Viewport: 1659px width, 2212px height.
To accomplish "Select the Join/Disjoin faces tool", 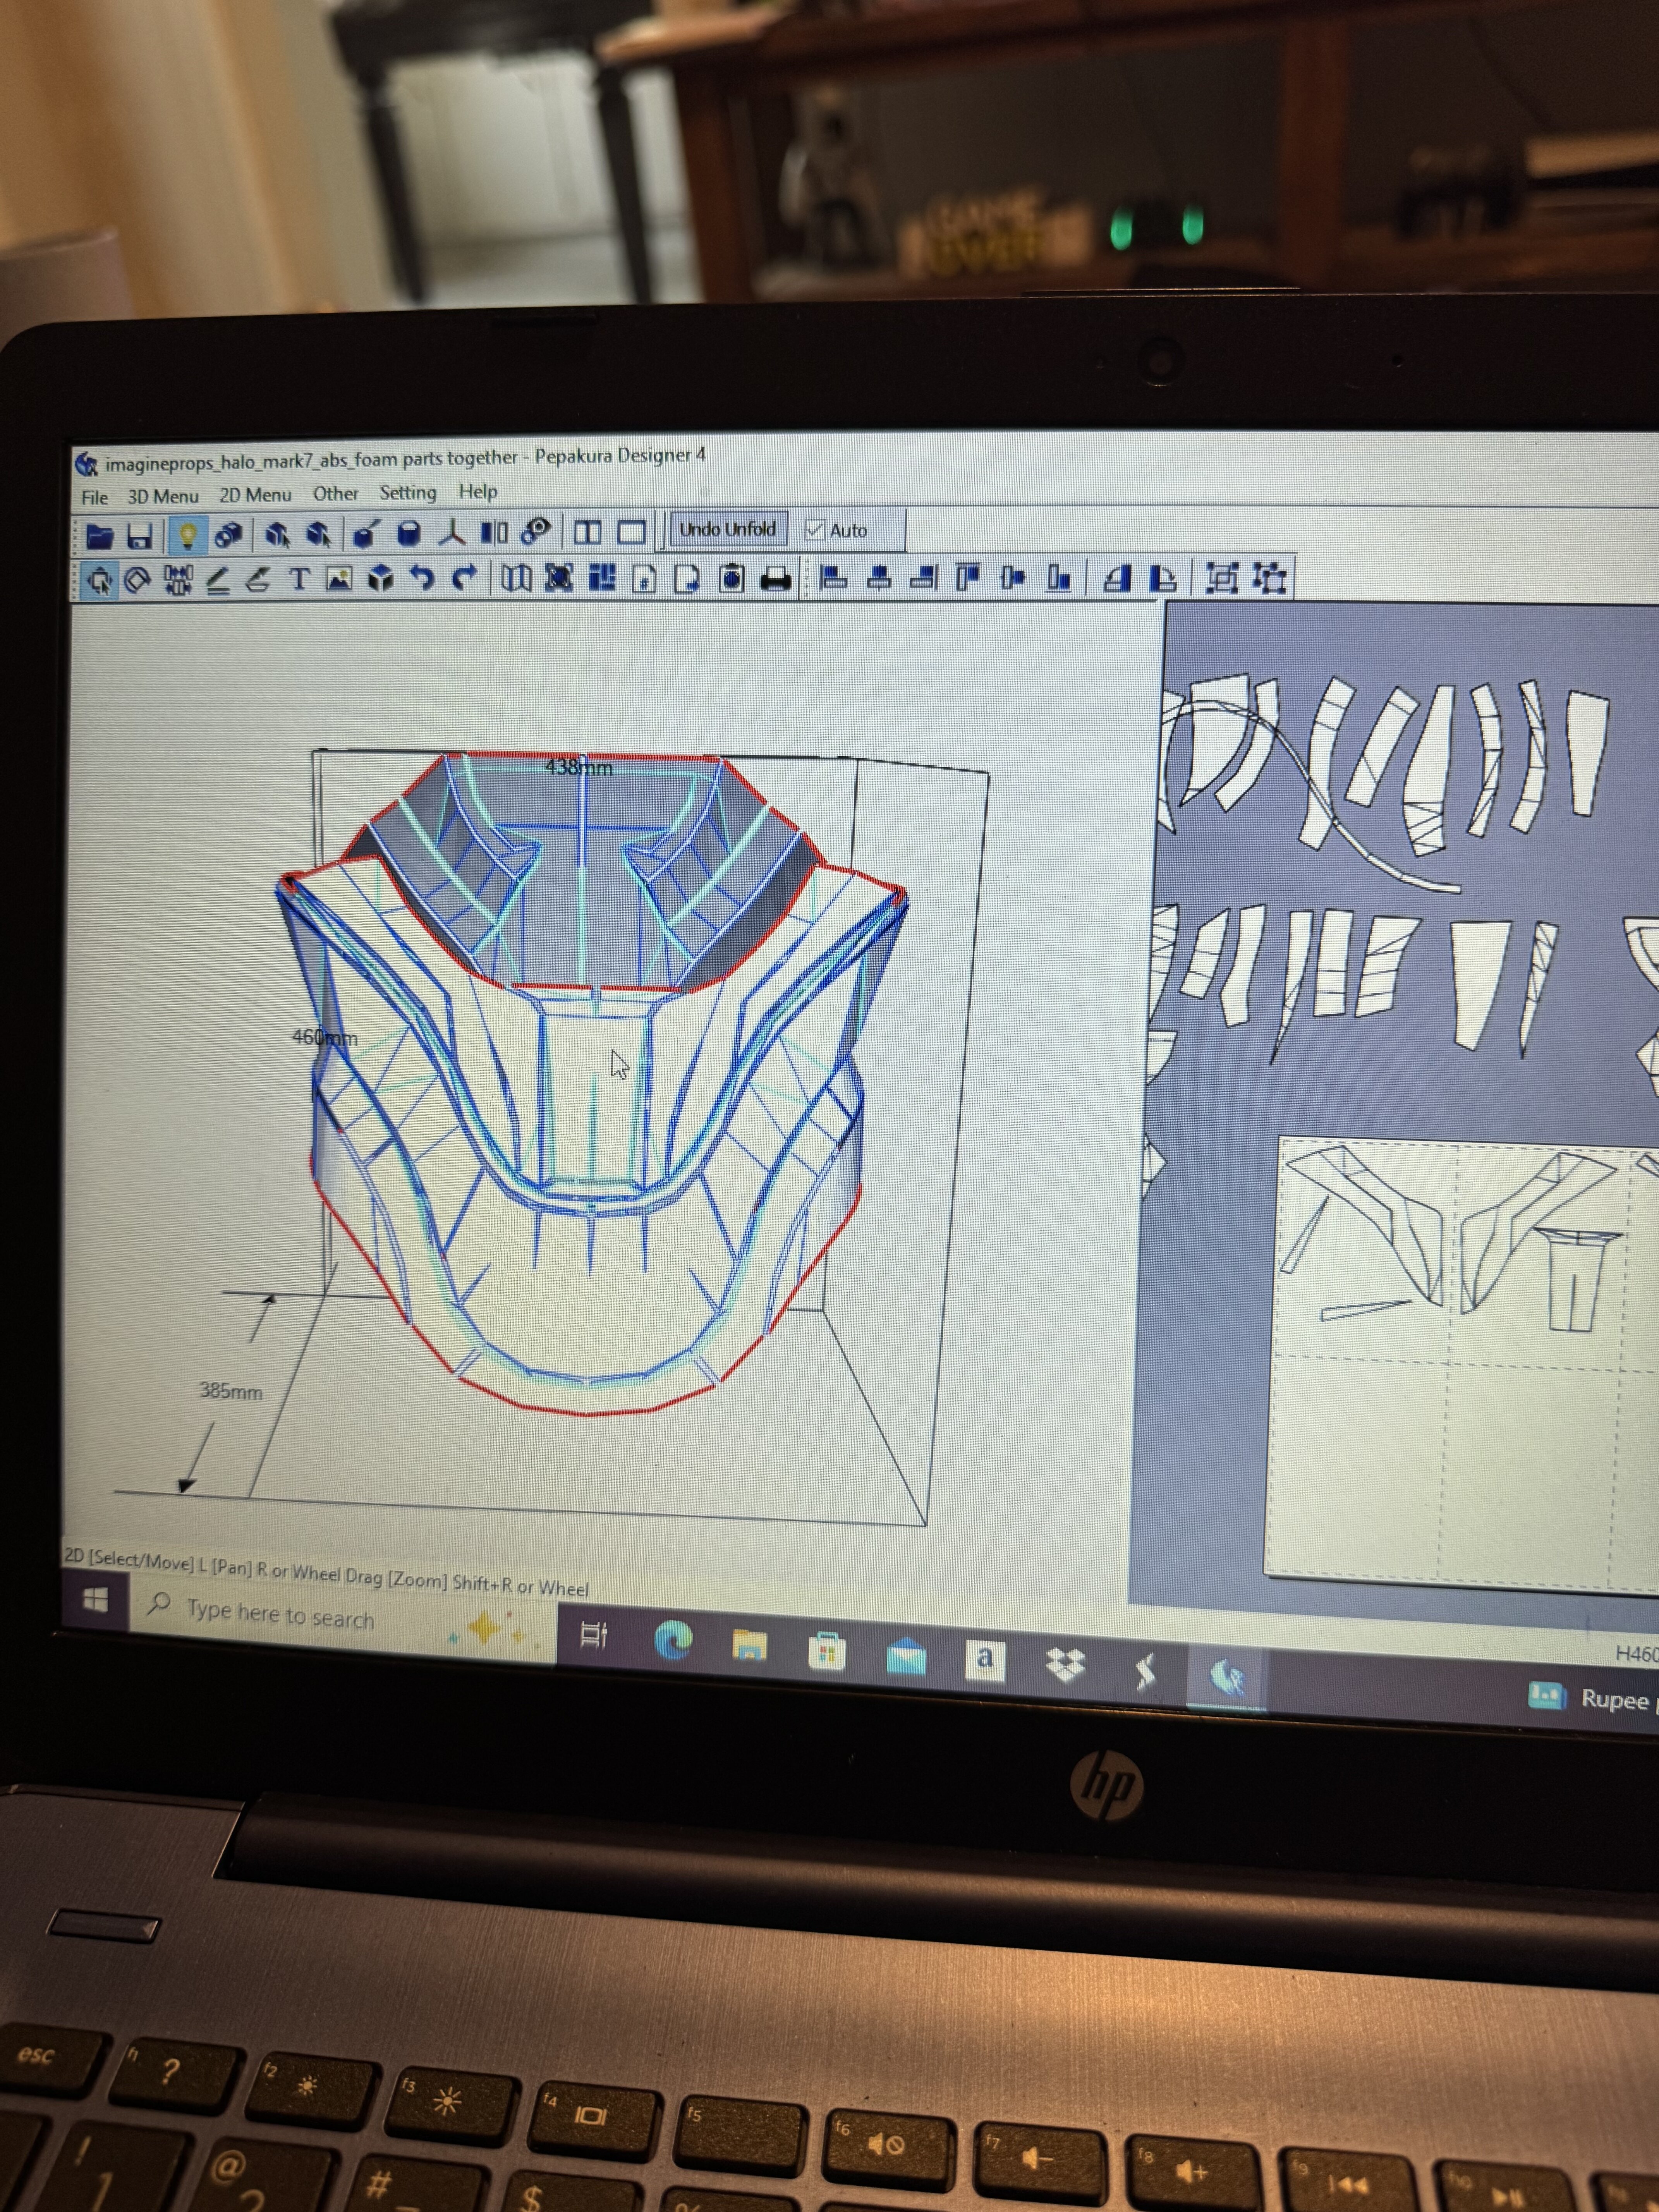I will pyautogui.click(x=178, y=580).
